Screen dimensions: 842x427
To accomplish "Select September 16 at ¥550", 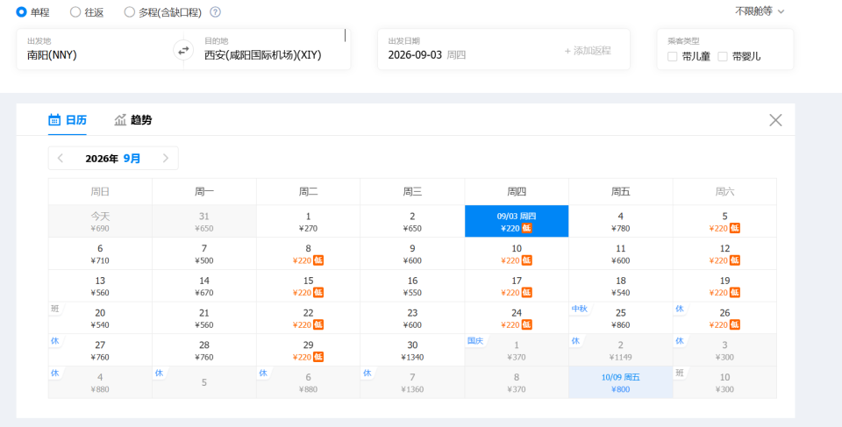I will (x=412, y=286).
